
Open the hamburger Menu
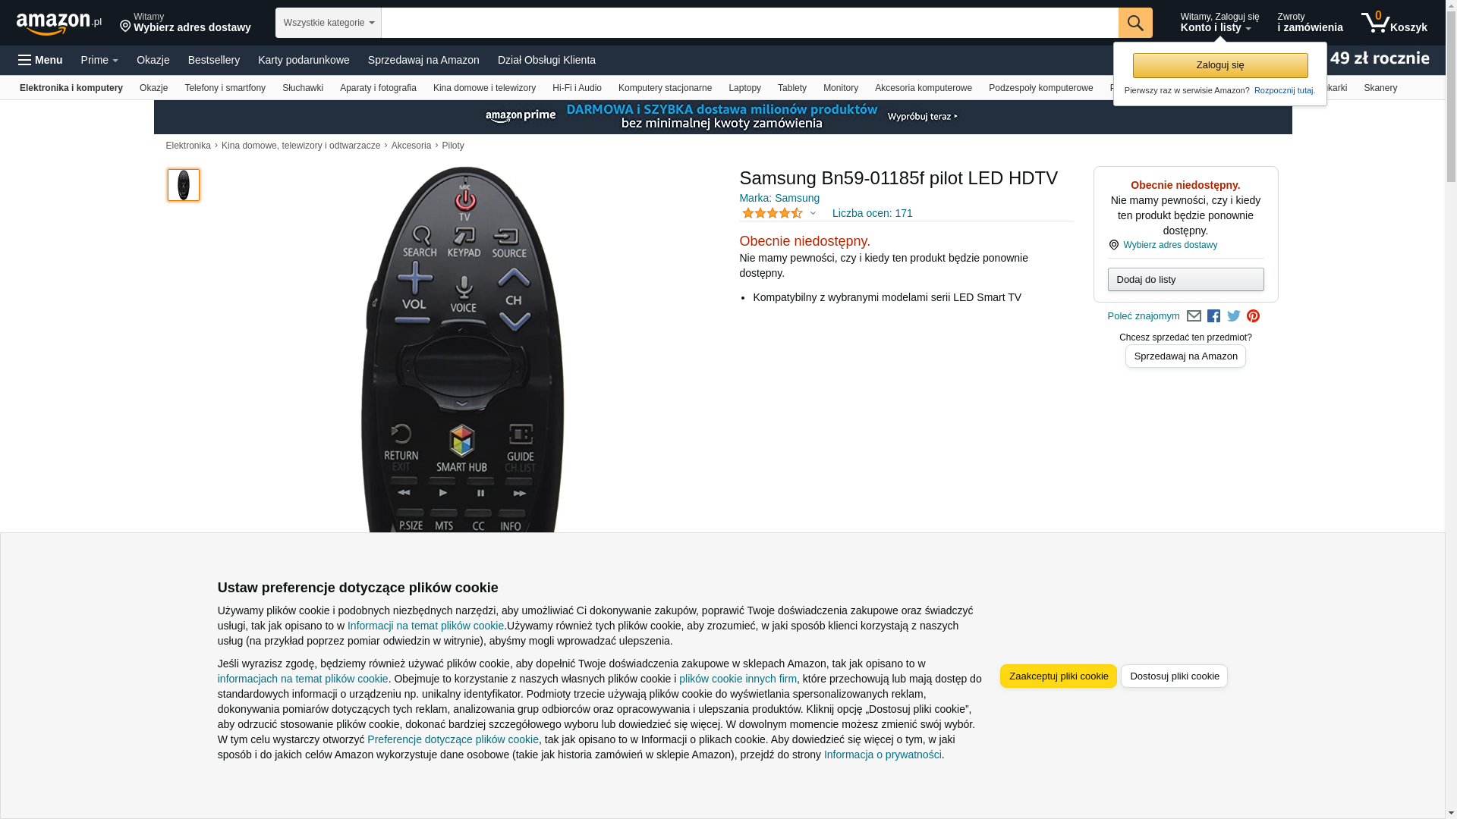pyautogui.click(x=40, y=60)
